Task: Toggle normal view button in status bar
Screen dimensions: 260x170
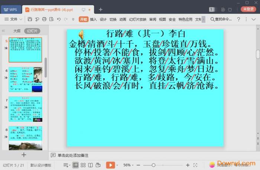Action: pos(76,165)
